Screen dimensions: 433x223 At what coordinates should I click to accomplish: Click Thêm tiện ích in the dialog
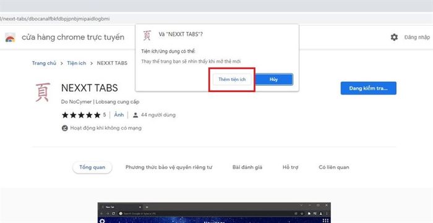232,80
